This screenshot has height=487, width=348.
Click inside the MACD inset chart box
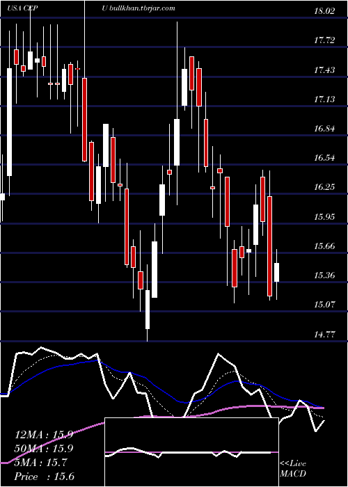[191, 452]
